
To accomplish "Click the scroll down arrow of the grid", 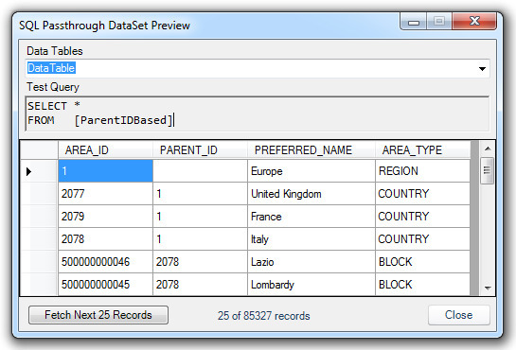I will [488, 288].
